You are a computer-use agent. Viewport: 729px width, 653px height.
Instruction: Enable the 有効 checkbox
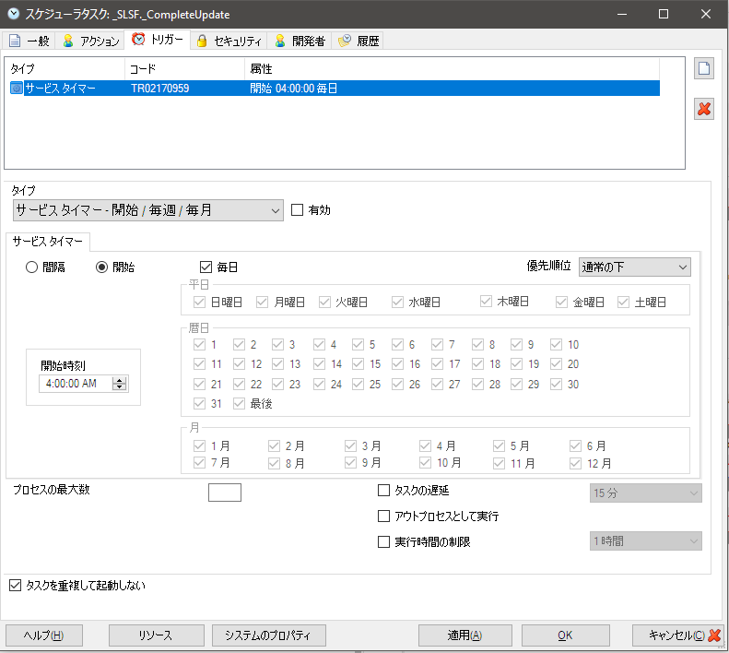point(297,210)
